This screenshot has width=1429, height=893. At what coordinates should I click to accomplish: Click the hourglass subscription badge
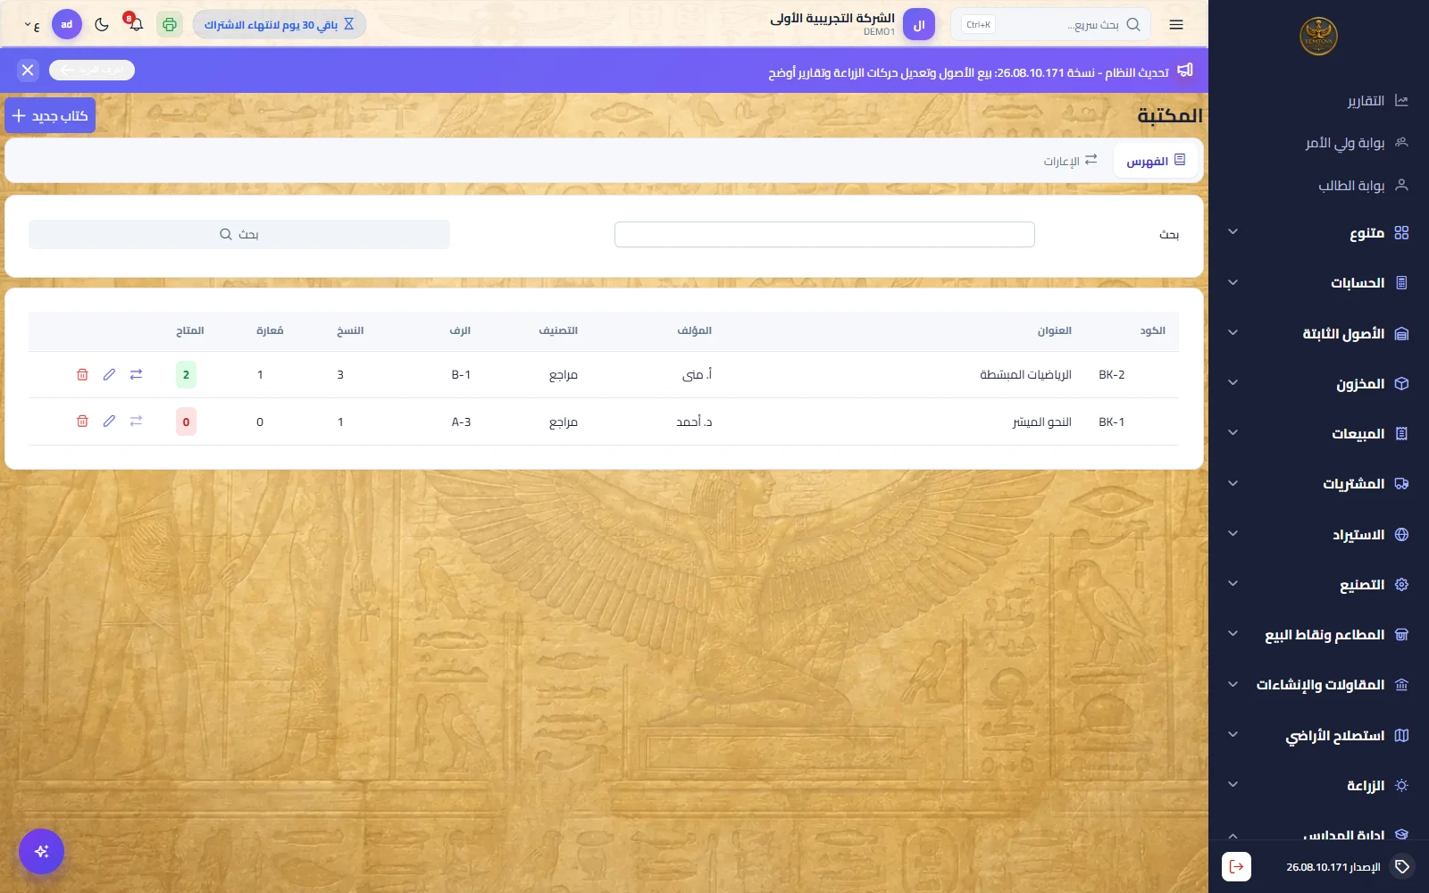(279, 25)
